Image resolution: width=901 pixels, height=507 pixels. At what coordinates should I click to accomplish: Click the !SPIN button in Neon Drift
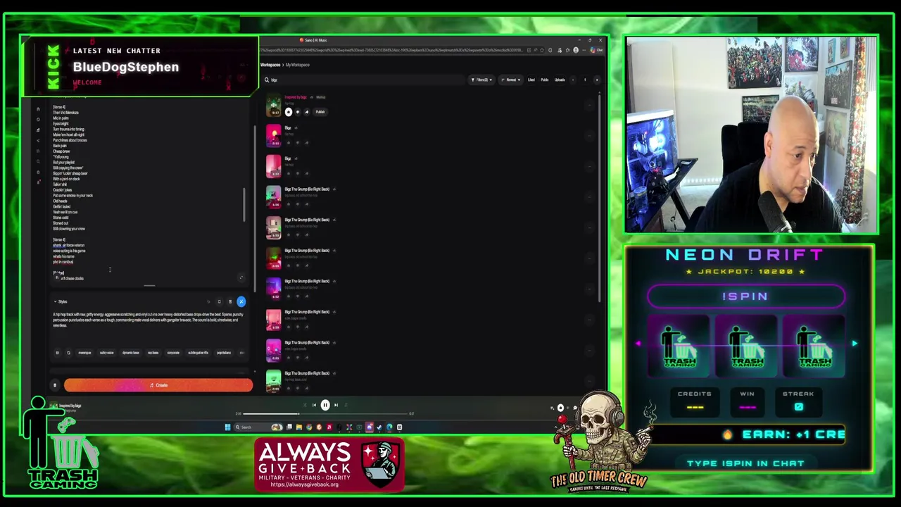tap(745, 296)
